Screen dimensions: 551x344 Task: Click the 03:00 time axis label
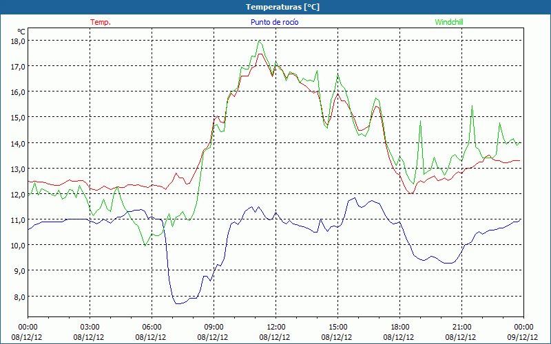[x=90, y=327]
